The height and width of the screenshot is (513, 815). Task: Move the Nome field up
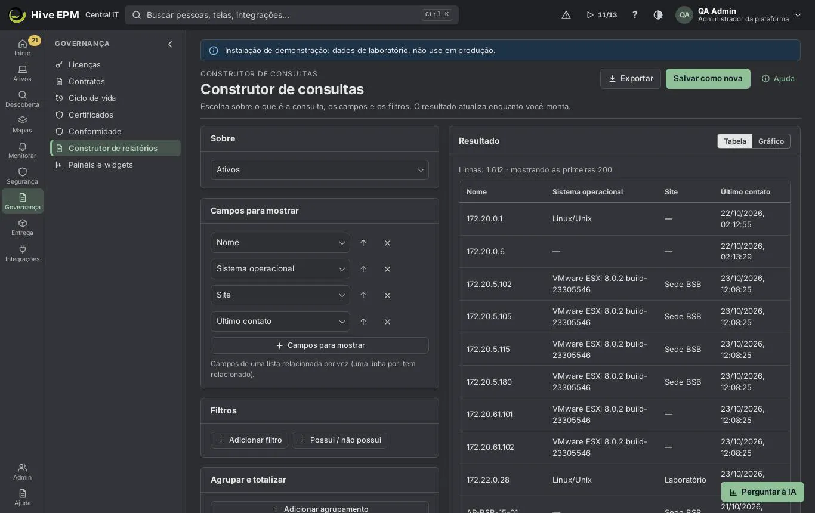tap(363, 243)
